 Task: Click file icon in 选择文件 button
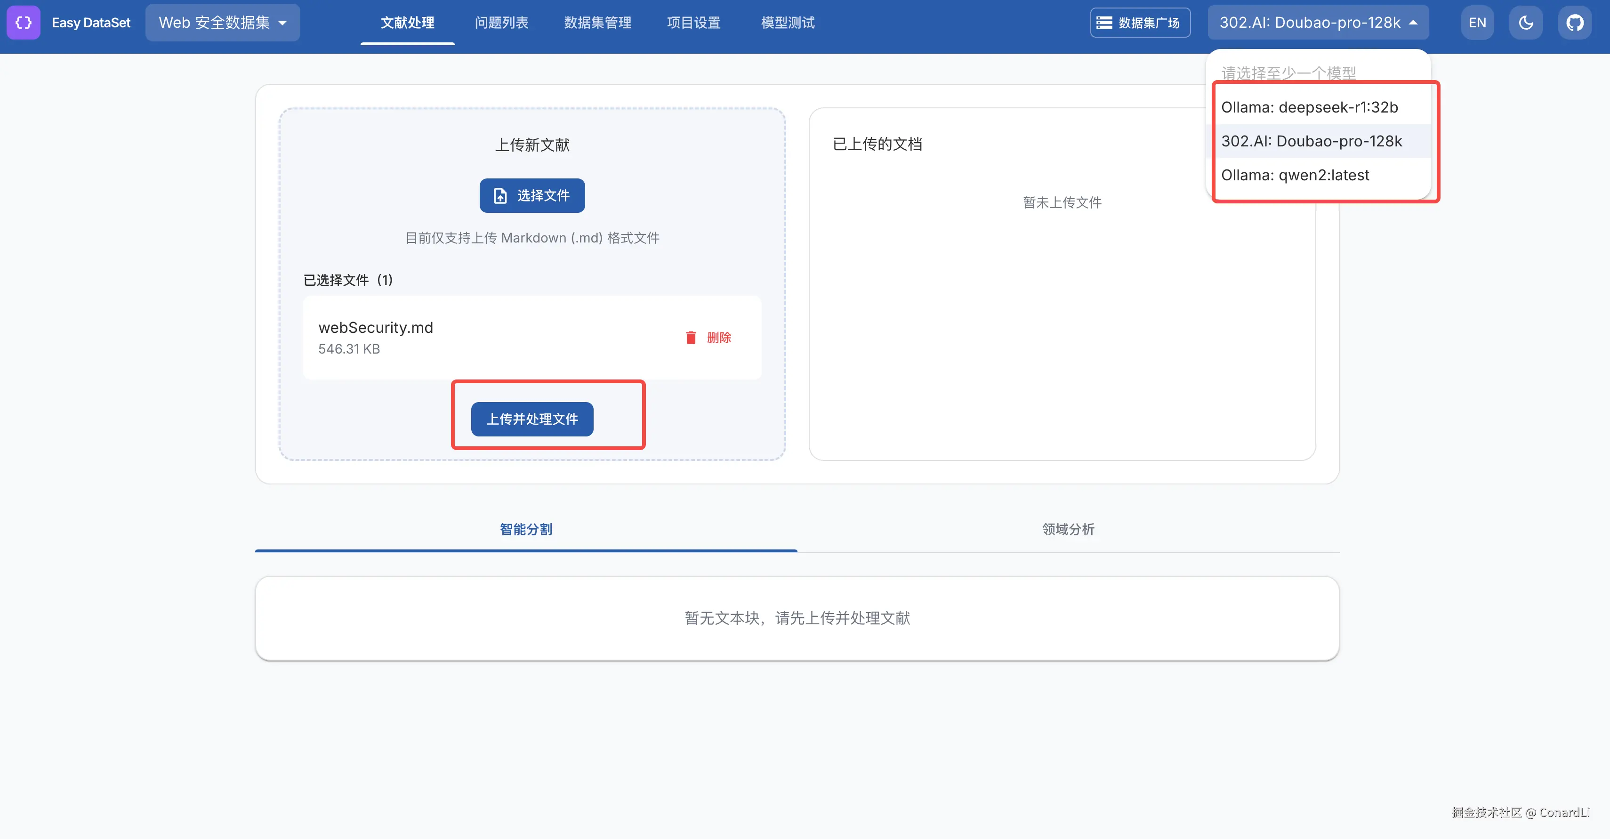[x=500, y=196]
